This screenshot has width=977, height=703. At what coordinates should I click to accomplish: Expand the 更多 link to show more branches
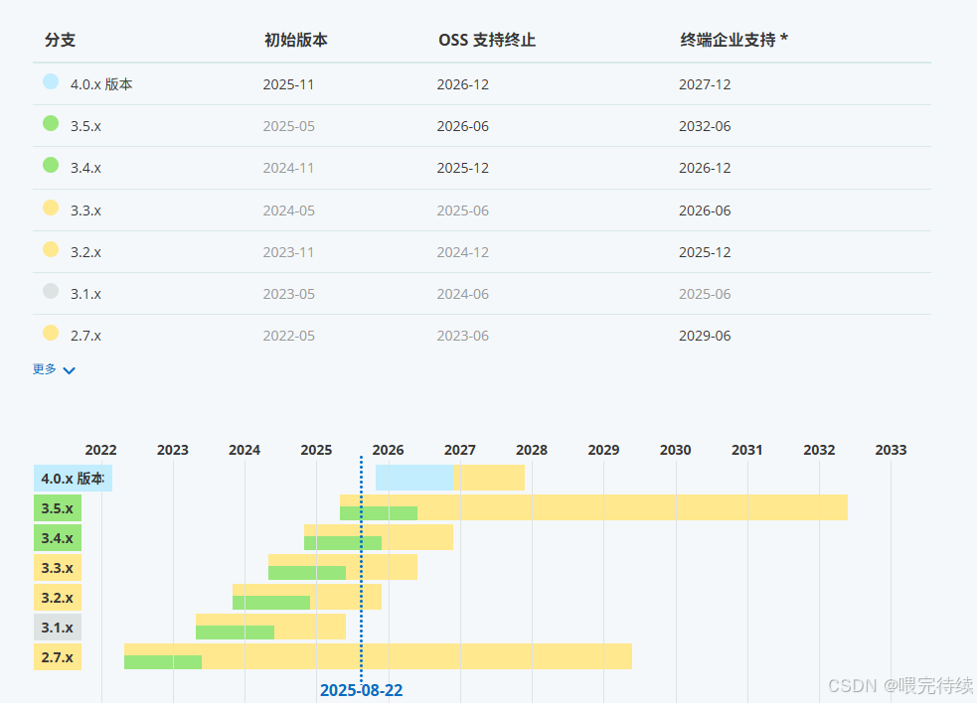[x=54, y=369]
